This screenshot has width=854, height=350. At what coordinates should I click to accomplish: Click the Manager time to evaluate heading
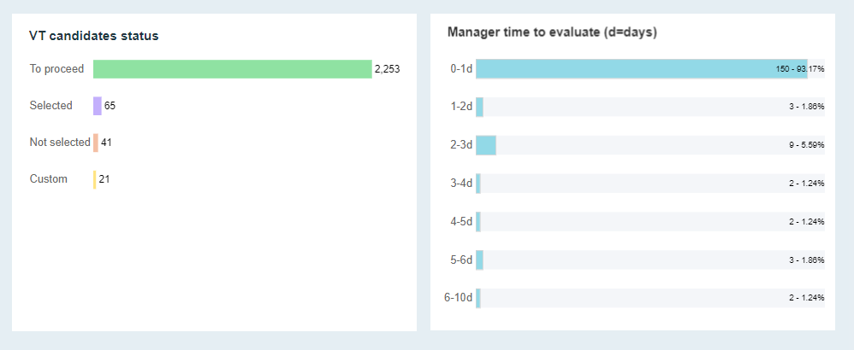(552, 32)
